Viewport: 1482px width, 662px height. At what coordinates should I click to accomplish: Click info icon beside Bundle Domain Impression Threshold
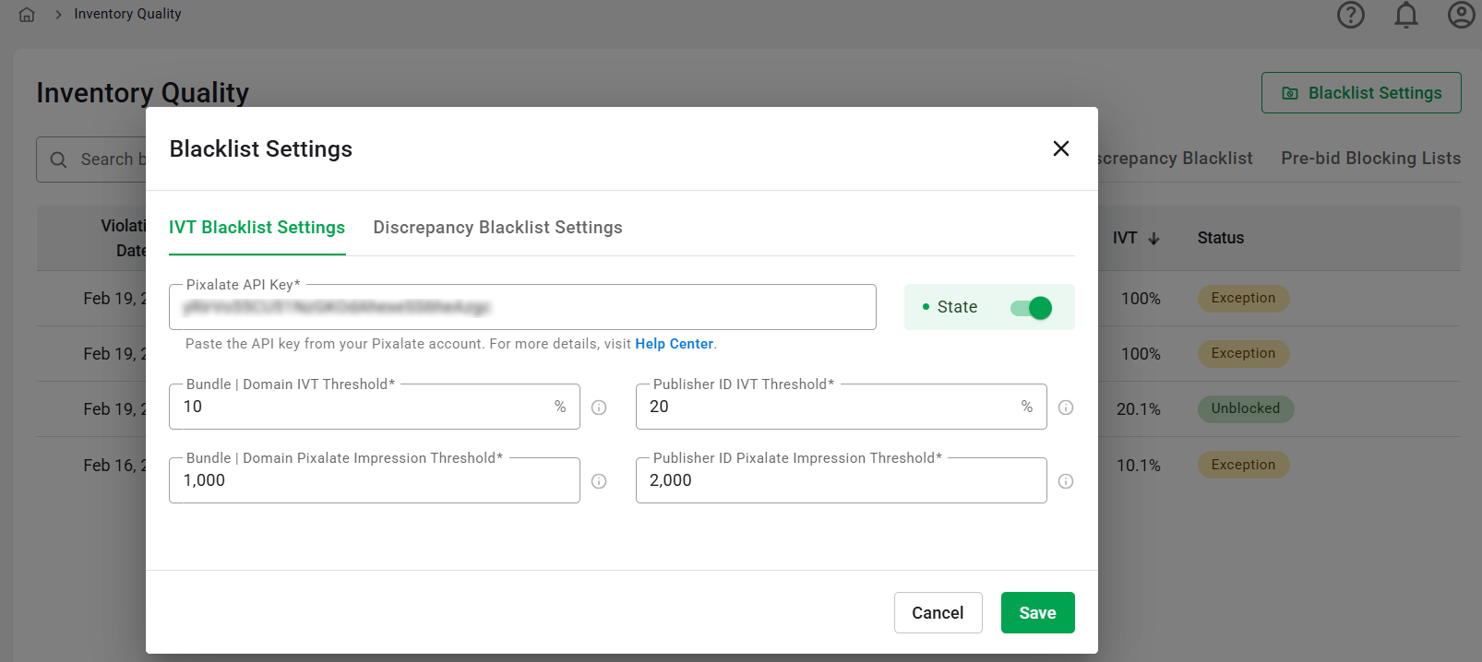[599, 481]
